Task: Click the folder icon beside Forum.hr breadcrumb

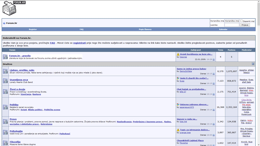Action: tap(4, 23)
